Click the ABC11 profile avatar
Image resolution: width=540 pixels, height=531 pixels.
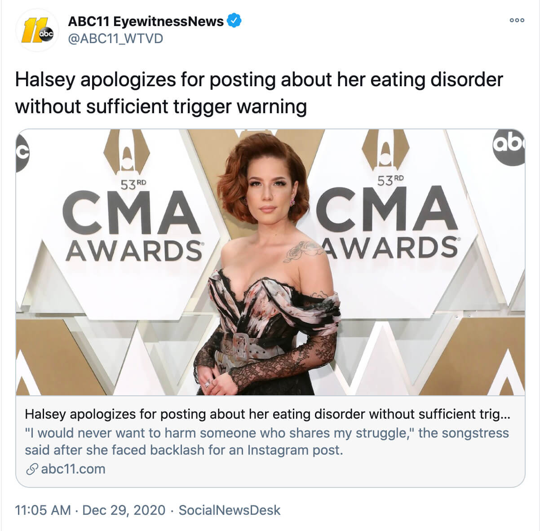pyautogui.click(x=37, y=30)
